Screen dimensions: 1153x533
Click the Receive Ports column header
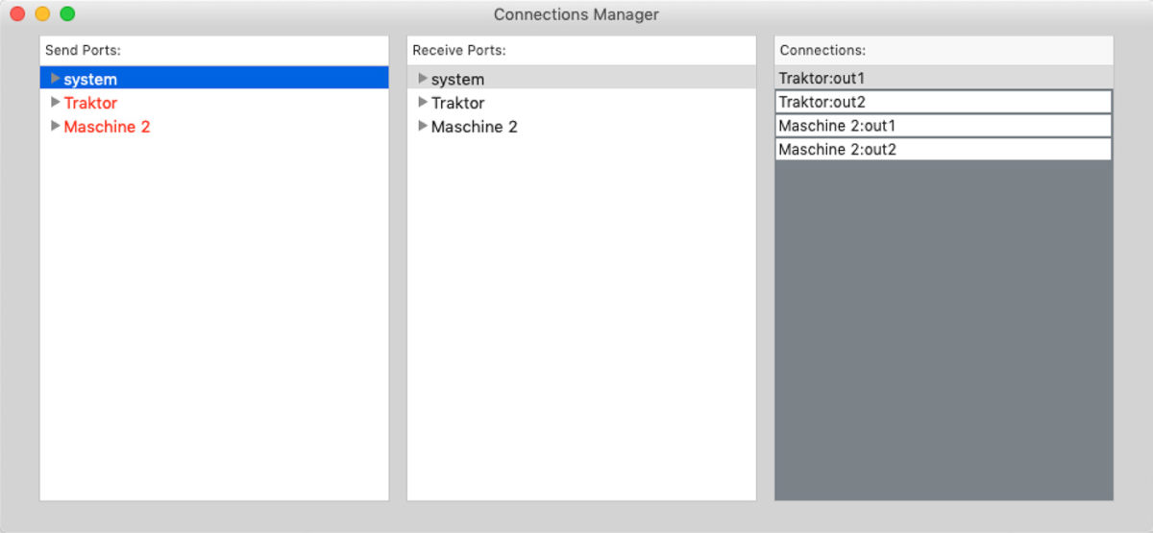[581, 50]
